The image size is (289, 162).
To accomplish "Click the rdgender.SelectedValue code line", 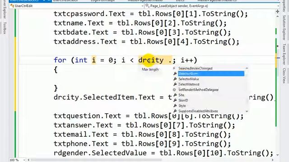I will point(163,153).
